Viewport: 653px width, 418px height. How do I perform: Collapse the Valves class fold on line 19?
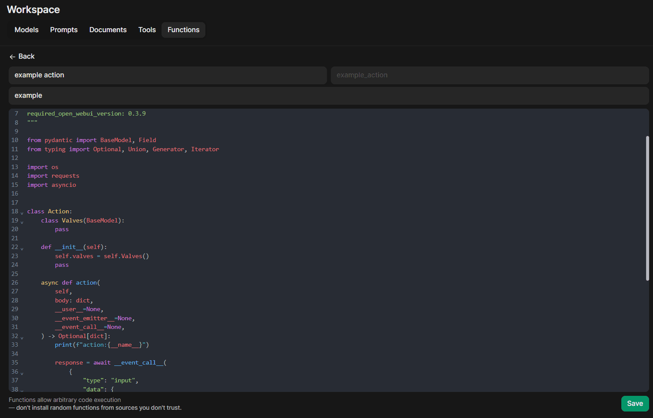pos(22,221)
